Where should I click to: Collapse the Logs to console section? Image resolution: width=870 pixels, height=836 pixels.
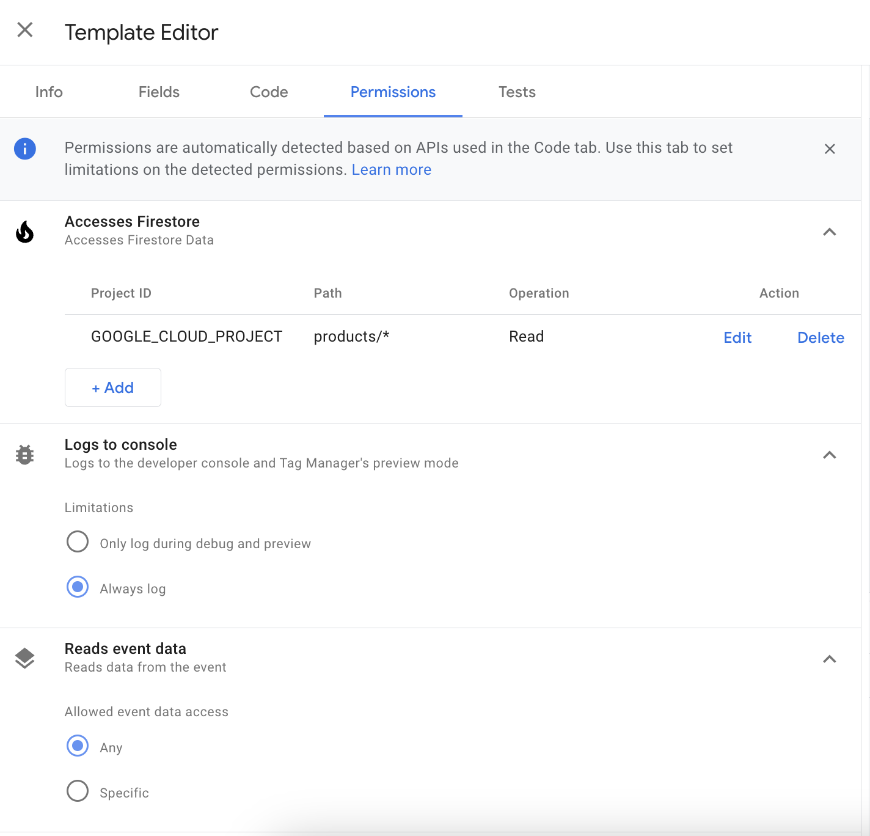[x=830, y=455]
